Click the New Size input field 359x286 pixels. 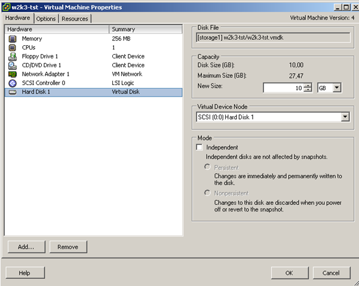[x=284, y=88]
